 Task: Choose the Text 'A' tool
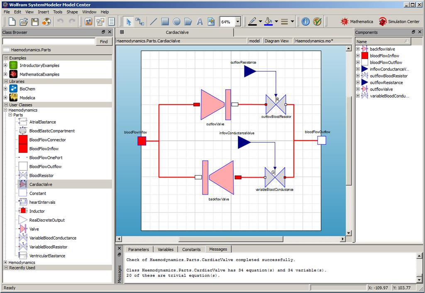point(200,22)
